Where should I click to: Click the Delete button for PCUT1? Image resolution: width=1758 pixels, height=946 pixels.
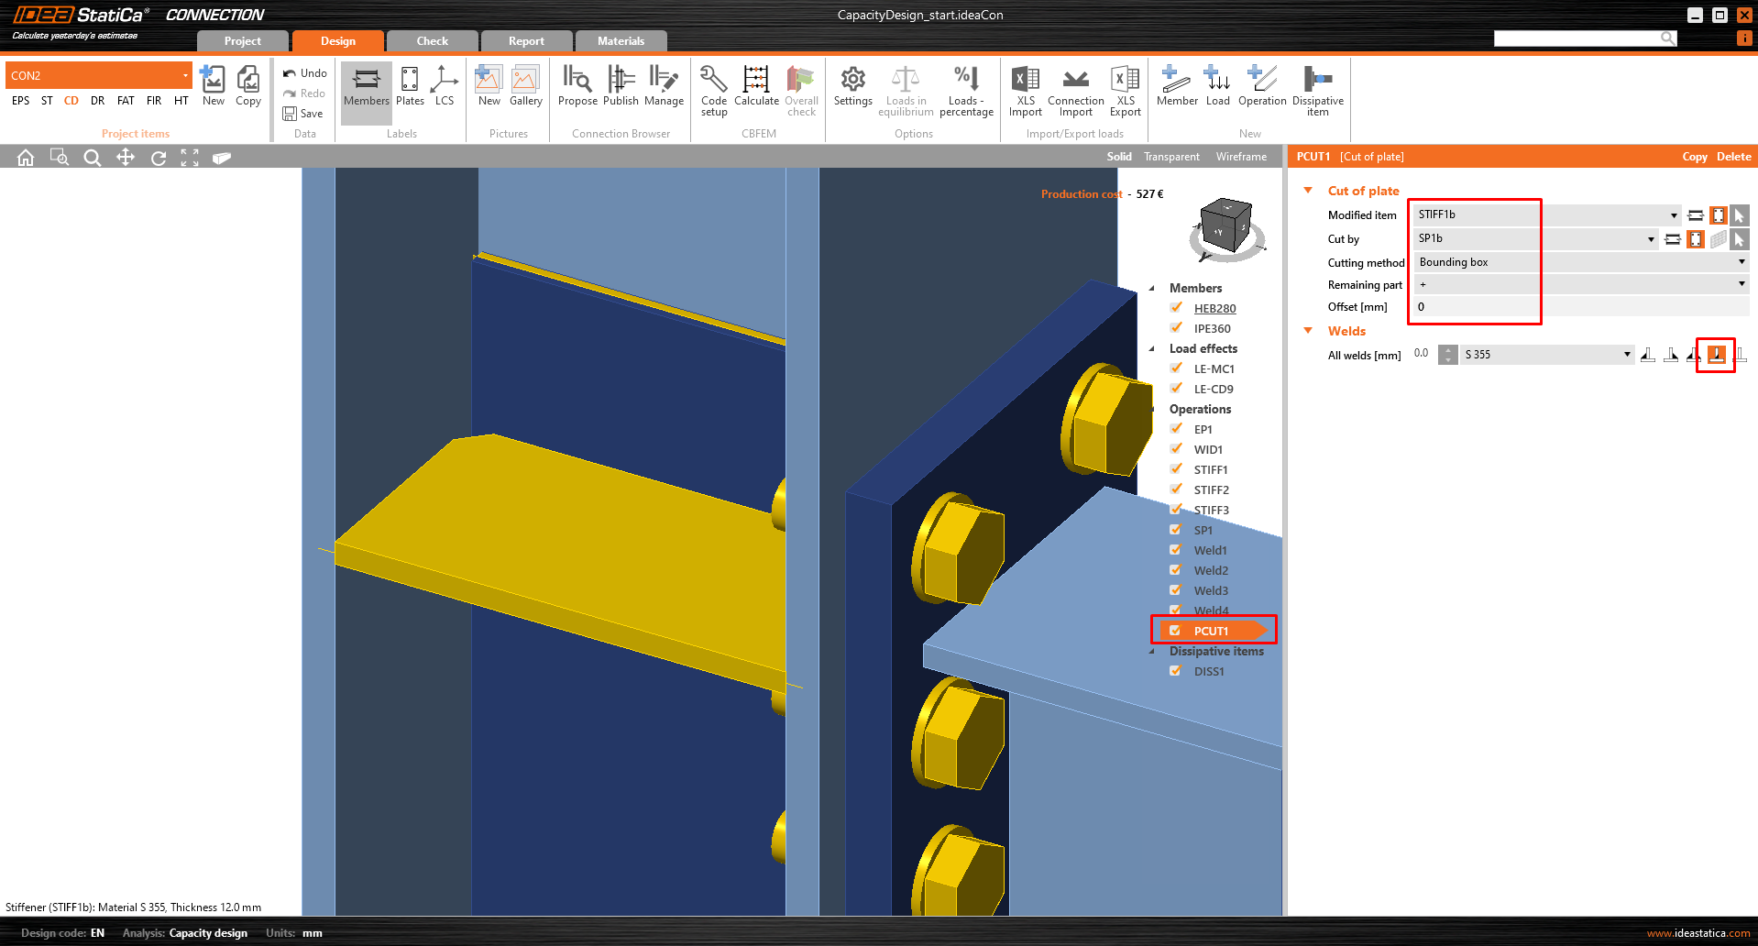click(x=1733, y=157)
